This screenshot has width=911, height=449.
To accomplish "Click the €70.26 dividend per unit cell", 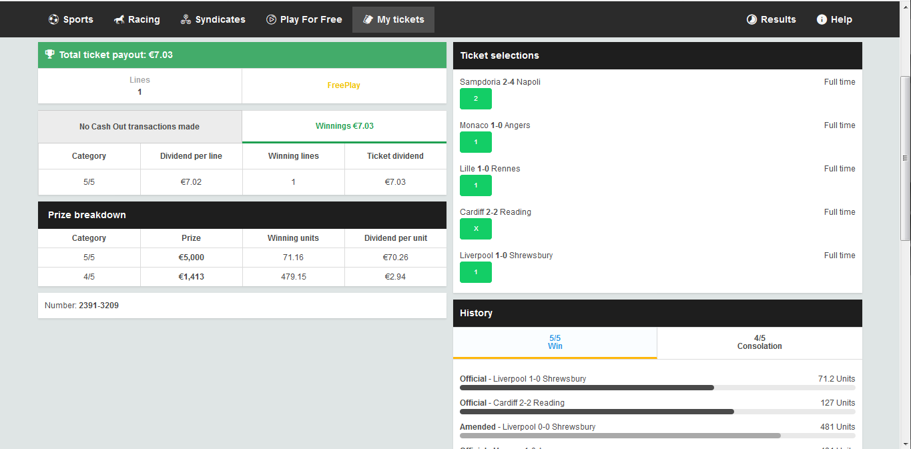I will click(396, 258).
